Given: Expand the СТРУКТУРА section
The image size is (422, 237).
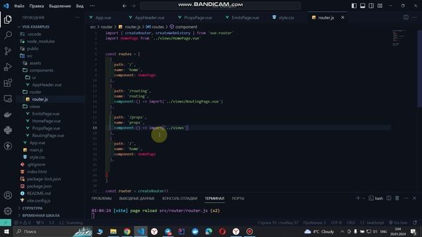Looking at the screenshot, I should coord(32,208).
